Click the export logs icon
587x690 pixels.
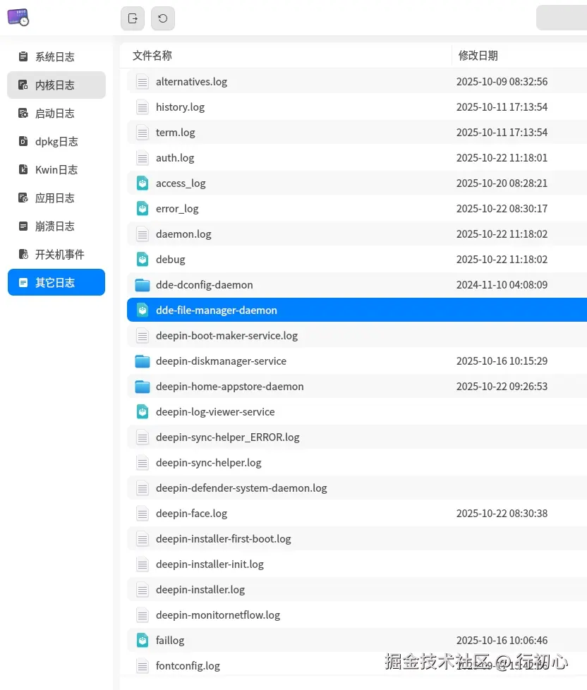[x=132, y=18]
